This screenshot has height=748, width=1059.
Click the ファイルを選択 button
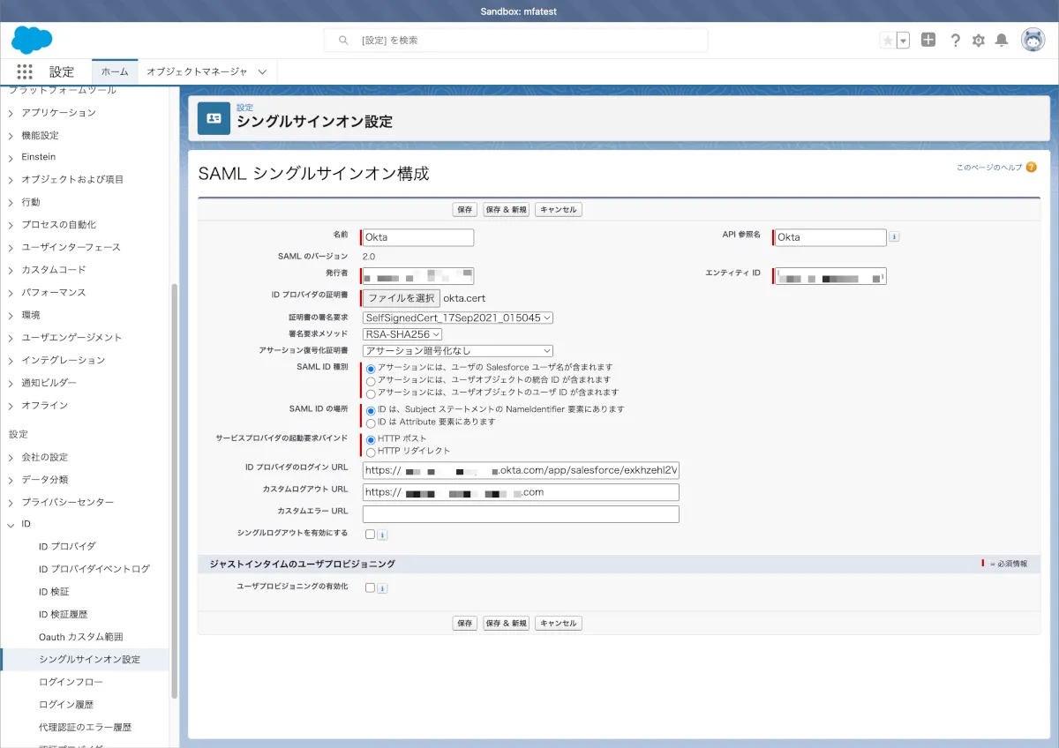click(401, 298)
